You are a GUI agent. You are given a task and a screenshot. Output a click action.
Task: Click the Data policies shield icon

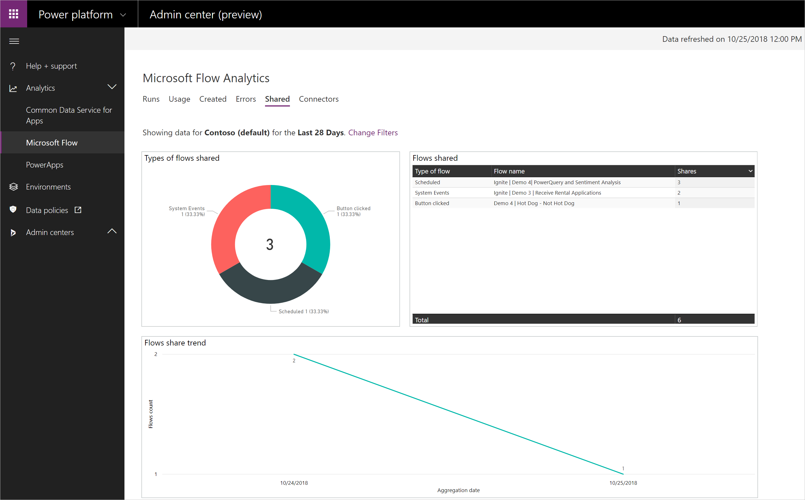tap(13, 210)
